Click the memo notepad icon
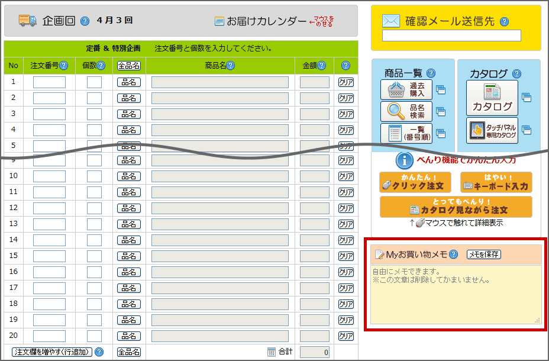Screen dimensions: 549x361 coord(379,254)
